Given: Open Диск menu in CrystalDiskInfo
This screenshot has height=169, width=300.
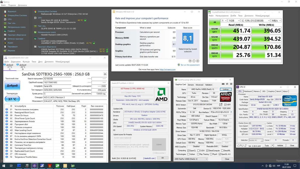Looking at the screenshot, I should point(40,62).
